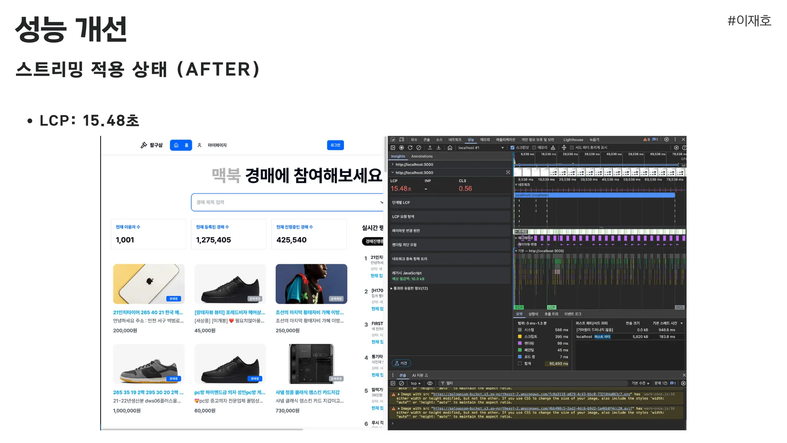Check the 서드 파티 흐리게 표시 checkbox
The image size is (787, 443).
click(571, 148)
